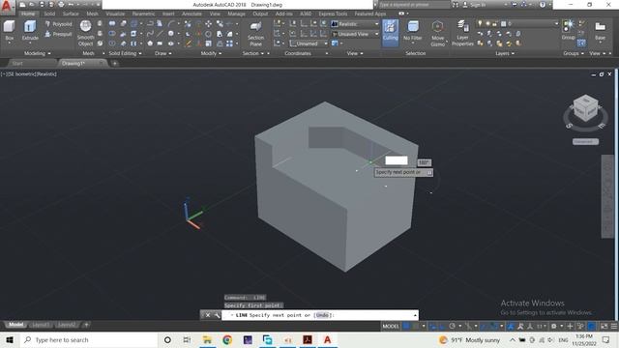Click the dynamic input length field
The height and width of the screenshot is (348, 619).
tap(397, 160)
